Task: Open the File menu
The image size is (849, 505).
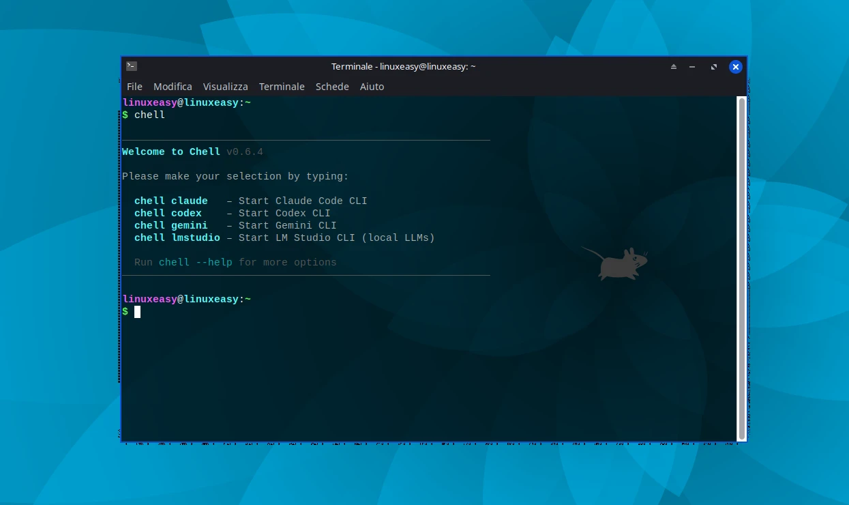Action: click(134, 87)
